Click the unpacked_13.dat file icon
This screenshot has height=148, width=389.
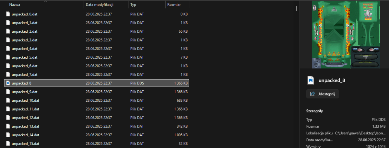[8, 126]
